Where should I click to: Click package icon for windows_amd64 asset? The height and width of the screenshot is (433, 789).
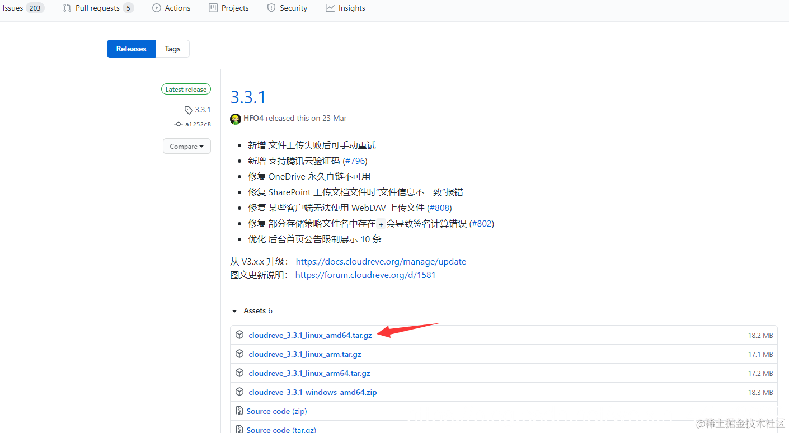(239, 392)
